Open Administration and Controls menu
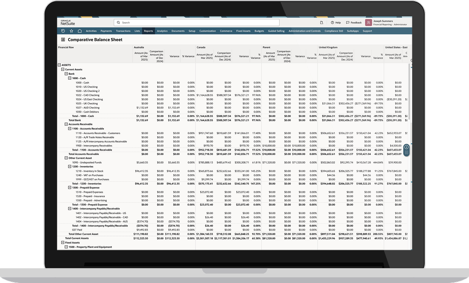 click(305, 31)
